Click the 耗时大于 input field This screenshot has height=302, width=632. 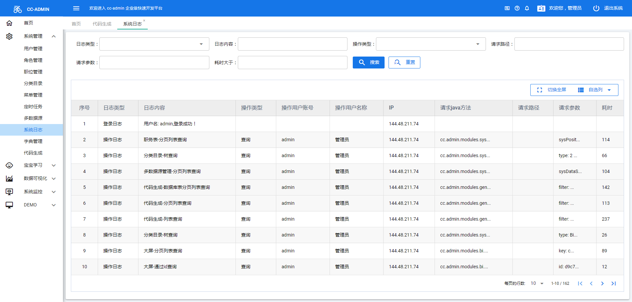tap(292, 63)
